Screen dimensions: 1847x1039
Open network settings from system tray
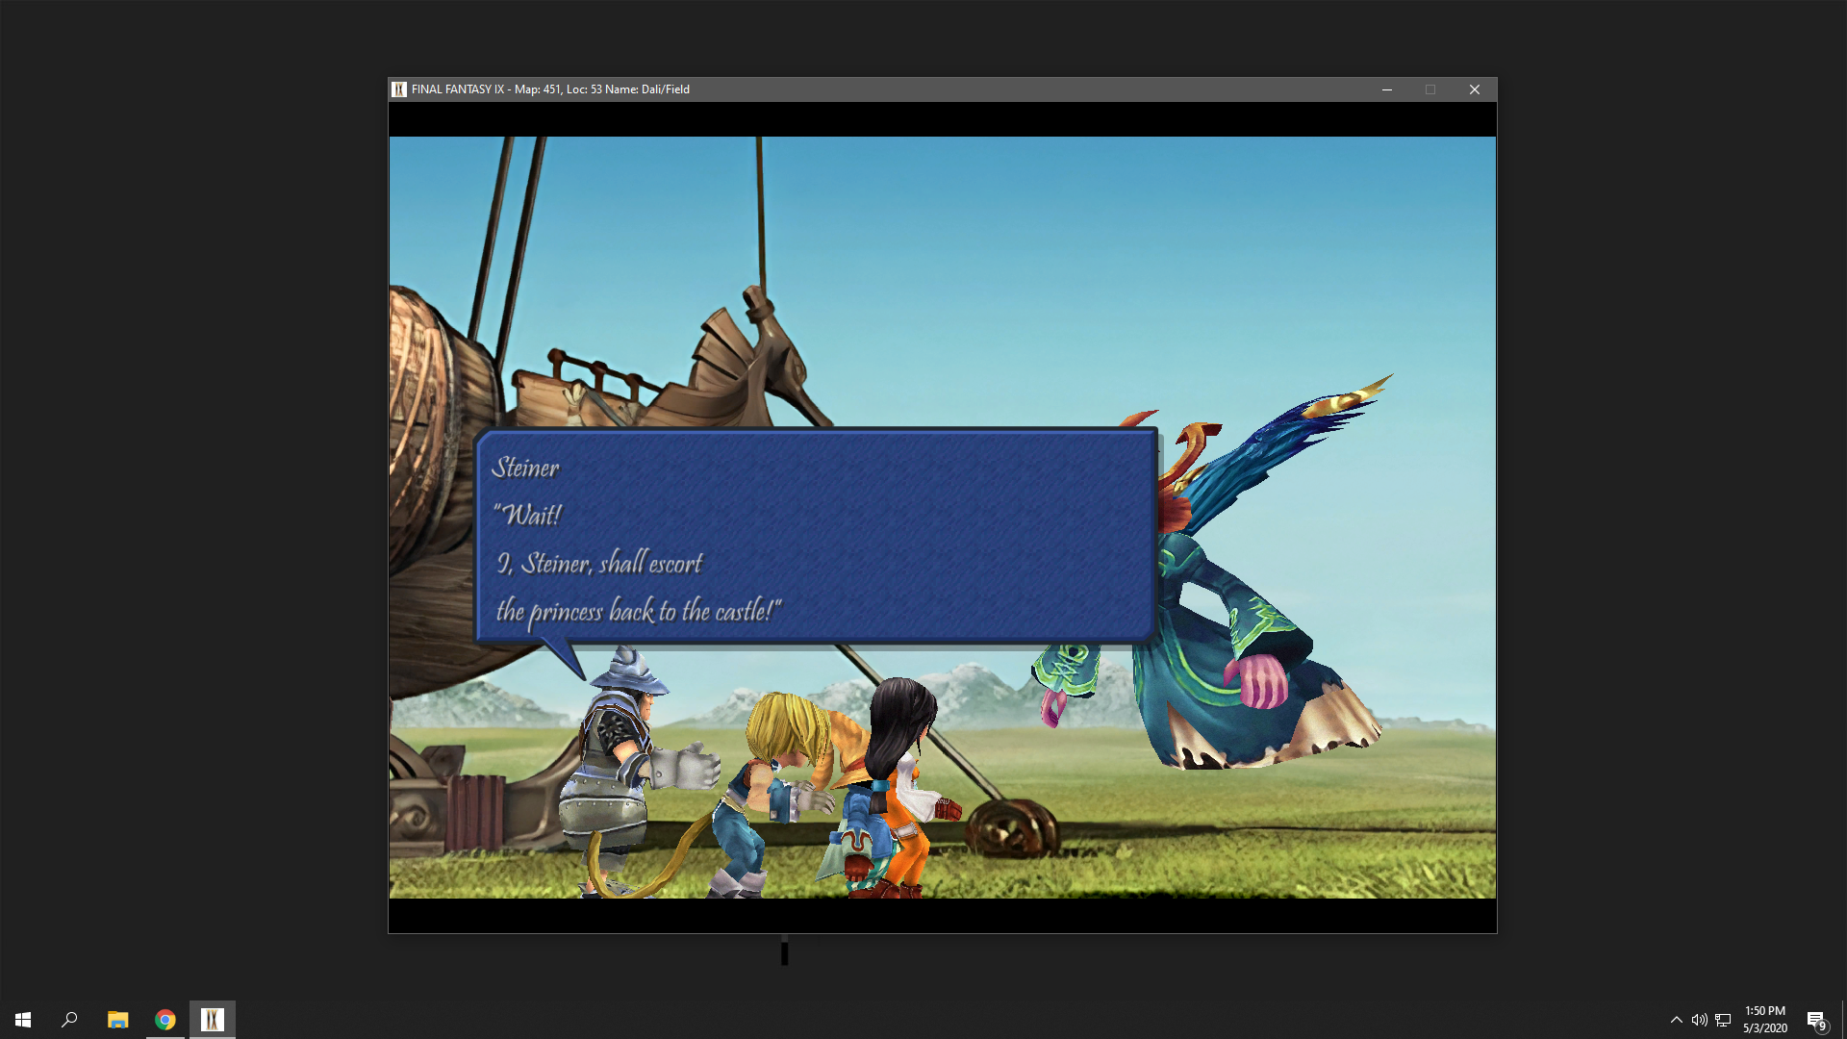point(1723,1020)
